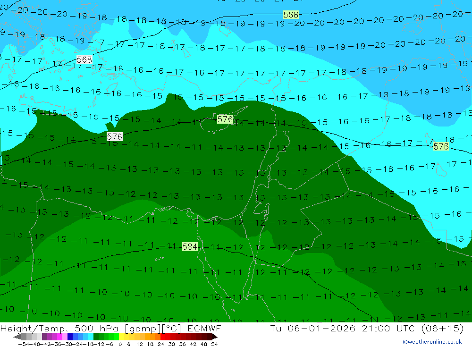Click the -54 value under the color scale
Image resolution: width=472 pixels, height=346 pixels.
pyautogui.click(x=24, y=344)
